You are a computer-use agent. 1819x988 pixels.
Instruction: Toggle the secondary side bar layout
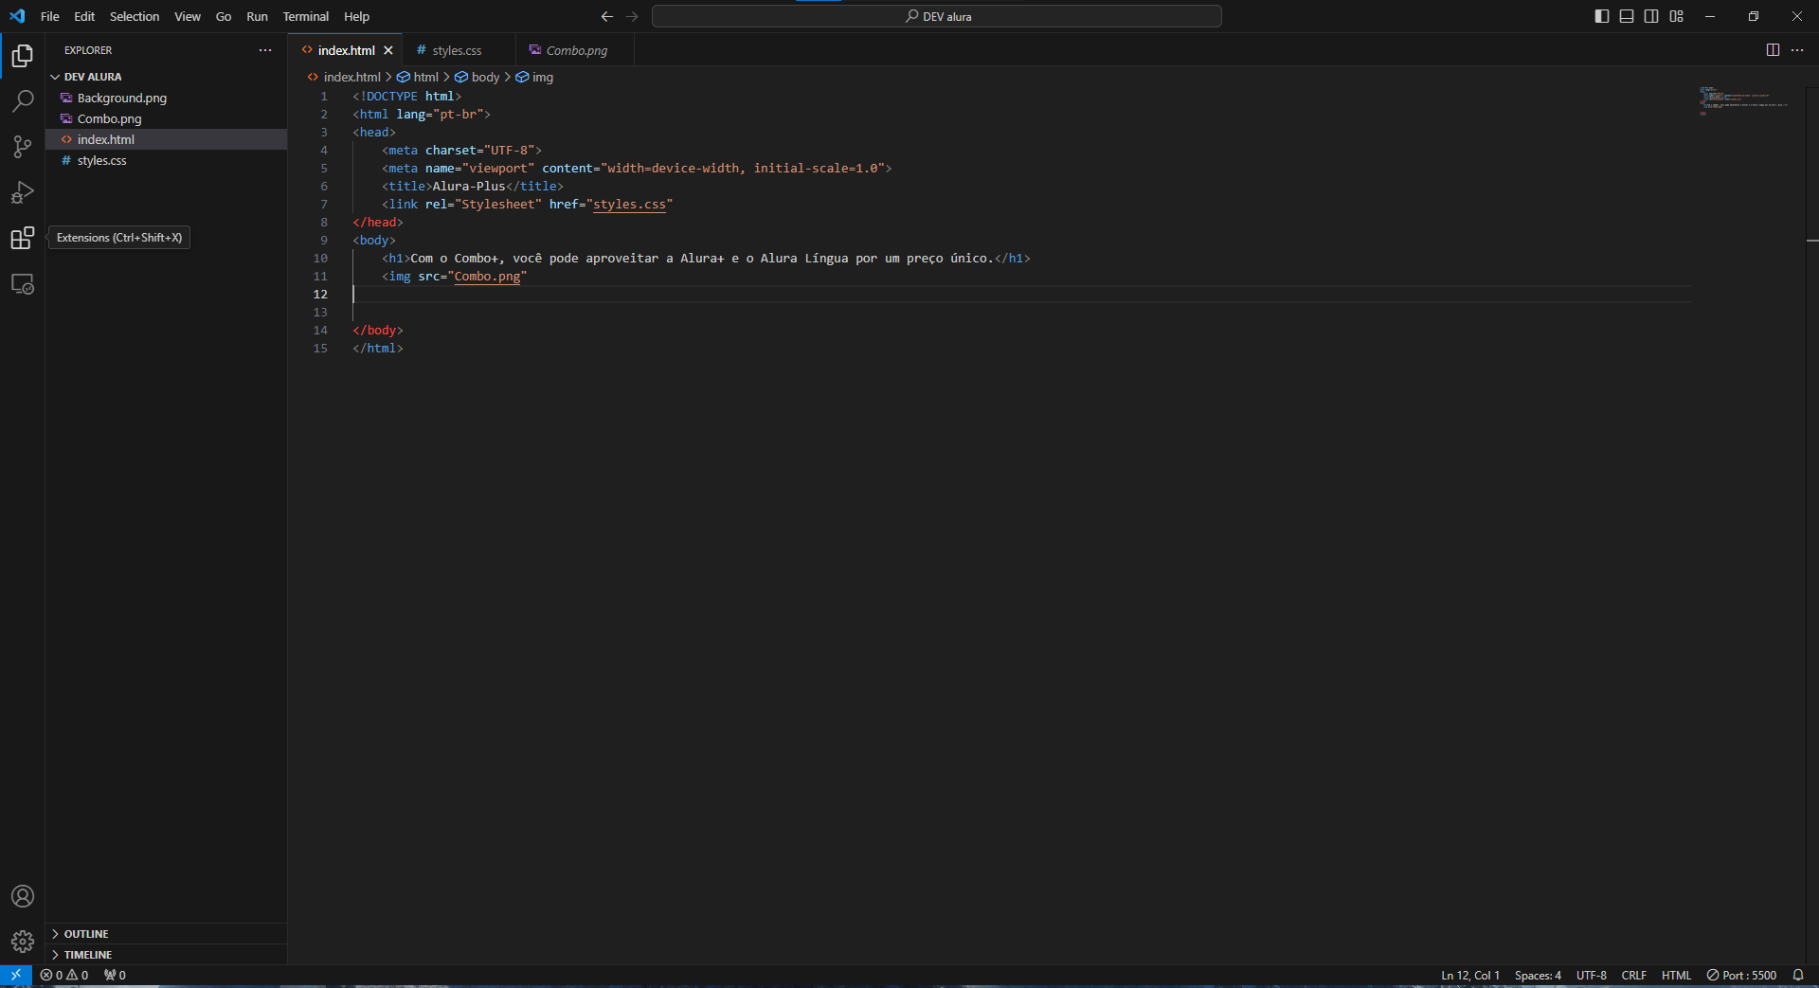tap(1651, 16)
